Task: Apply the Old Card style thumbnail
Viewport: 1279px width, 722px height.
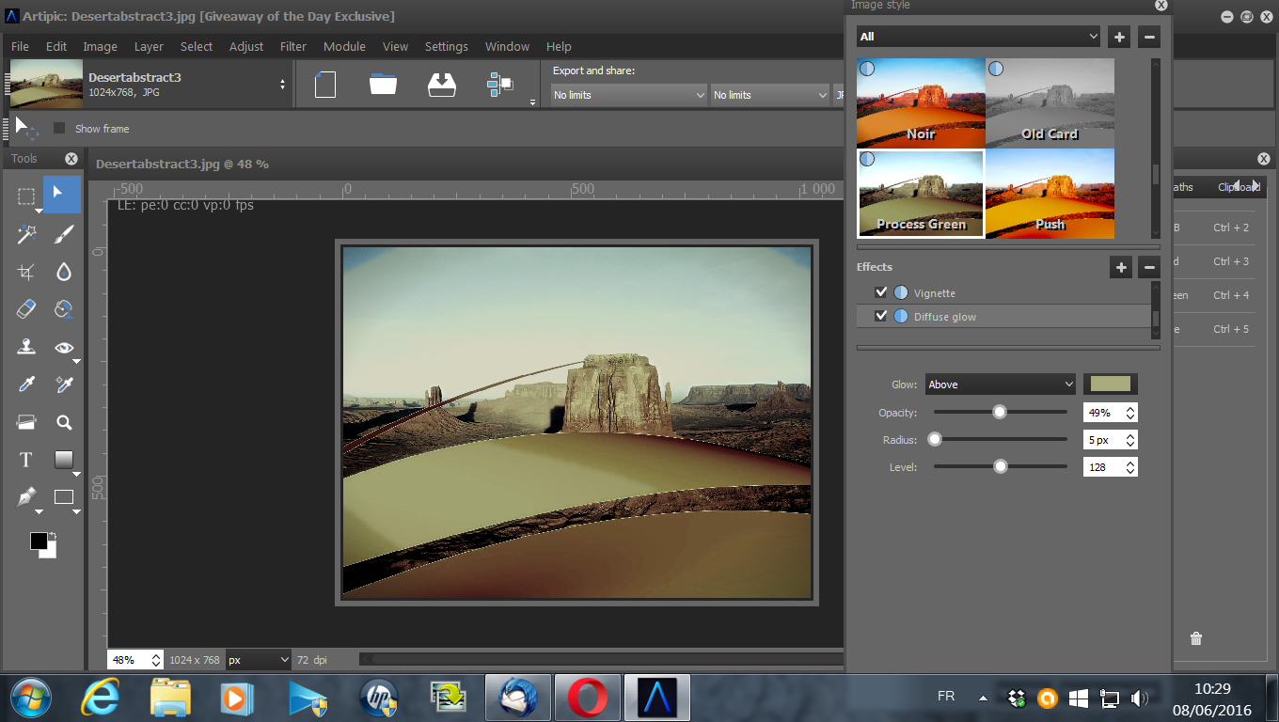Action: coord(1050,102)
